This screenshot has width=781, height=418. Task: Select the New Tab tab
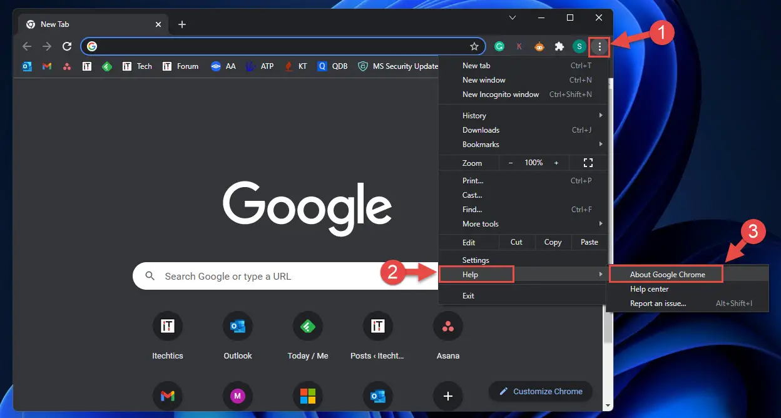[94, 24]
